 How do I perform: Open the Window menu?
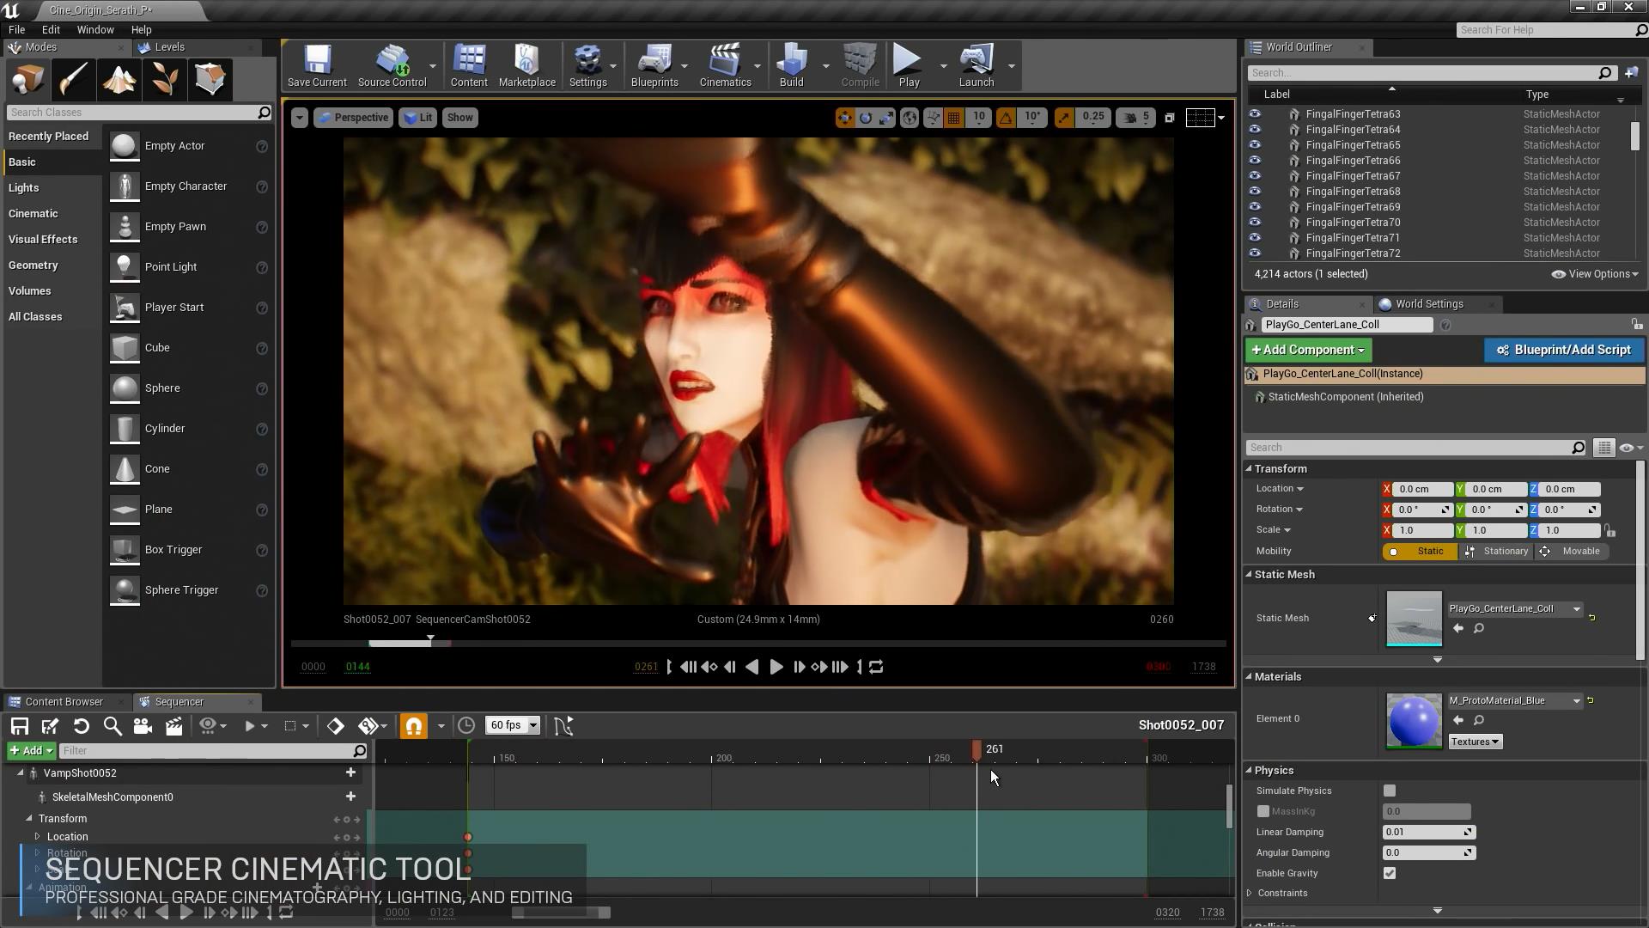94,29
